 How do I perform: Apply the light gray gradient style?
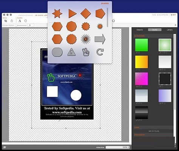(x=165, y=62)
